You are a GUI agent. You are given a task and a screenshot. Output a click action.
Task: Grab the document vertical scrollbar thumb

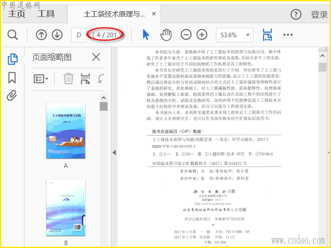click(x=322, y=67)
